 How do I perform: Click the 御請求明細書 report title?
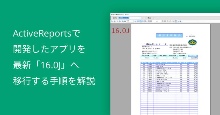pos(169,35)
